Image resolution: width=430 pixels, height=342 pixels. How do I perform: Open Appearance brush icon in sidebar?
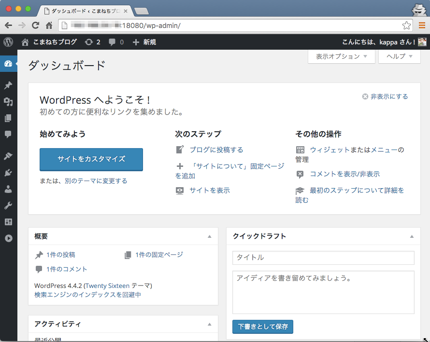pyautogui.click(x=8, y=156)
